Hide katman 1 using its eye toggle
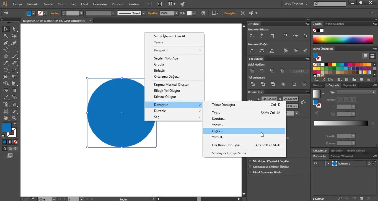378x201 pixels. 315,163
